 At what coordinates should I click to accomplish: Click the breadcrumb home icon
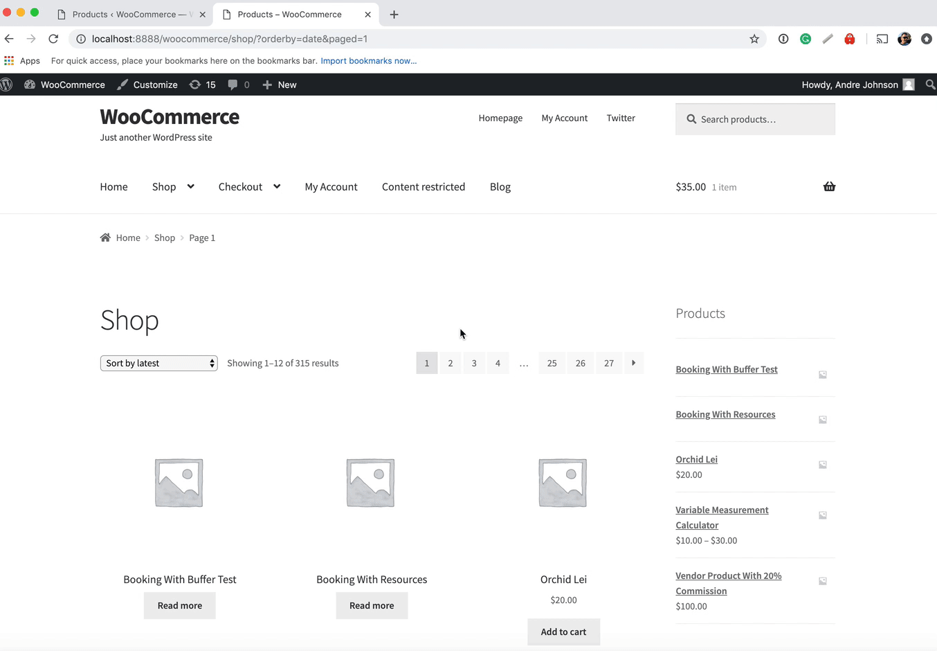pyautogui.click(x=105, y=238)
